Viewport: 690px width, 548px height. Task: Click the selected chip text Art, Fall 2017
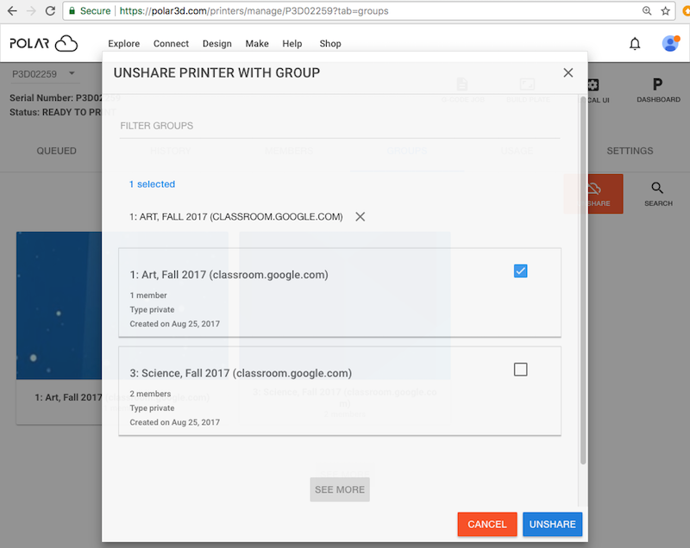pos(235,216)
